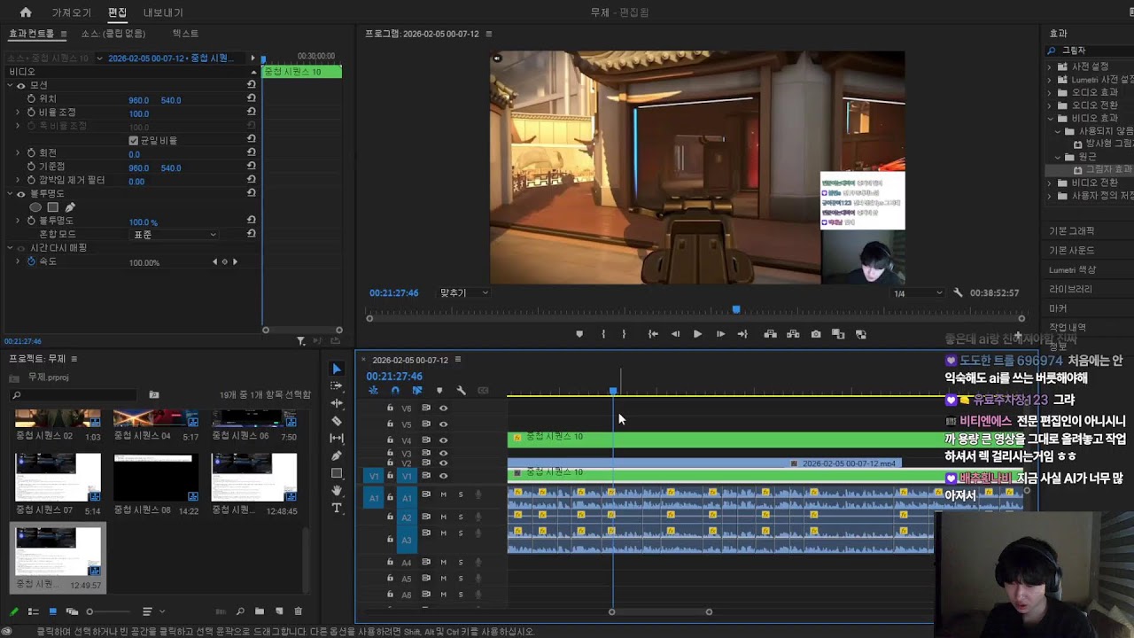1134x638 pixels.
Task: Create an ellipse opacity mask
Action: pyautogui.click(x=35, y=207)
